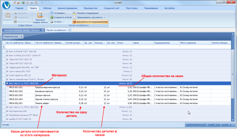Click the row indicator arrow of selected row

4,83
